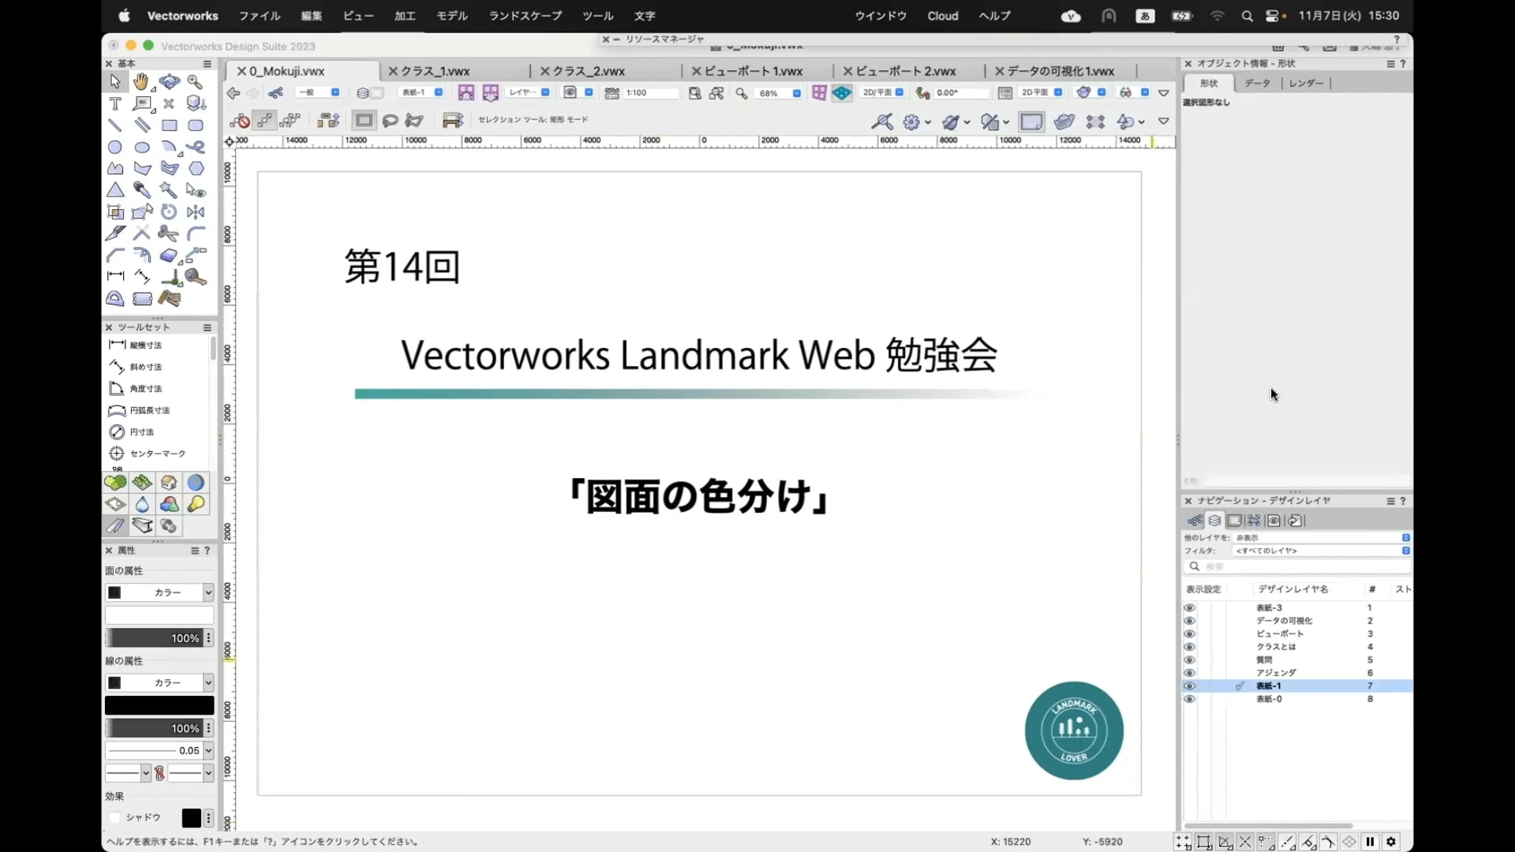
Task: Open the 基本 palette options menu
Action: click(208, 64)
